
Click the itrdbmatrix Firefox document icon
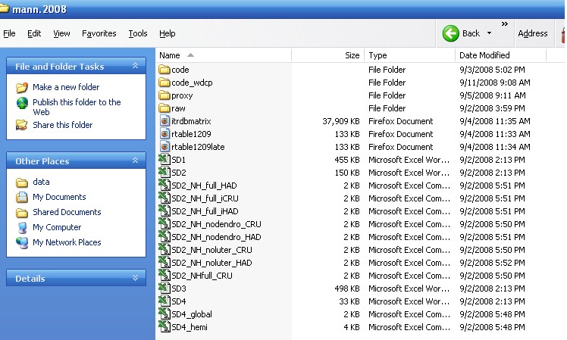click(x=164, y=121)
